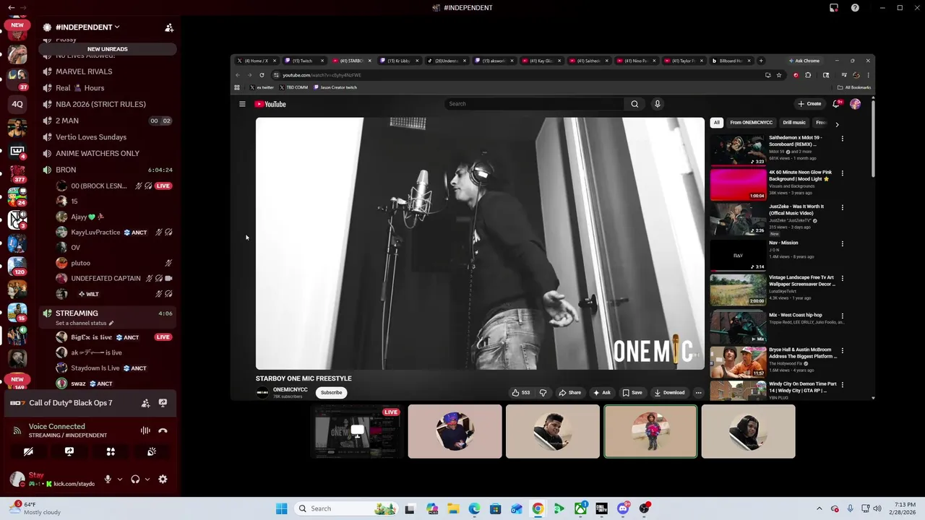Click UNDEFEATED CAPTAIN in voice list

click(x=106, y=279)
